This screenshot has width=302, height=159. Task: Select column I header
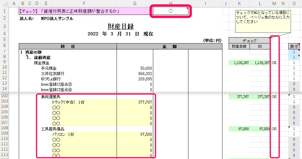pos(205,4)
